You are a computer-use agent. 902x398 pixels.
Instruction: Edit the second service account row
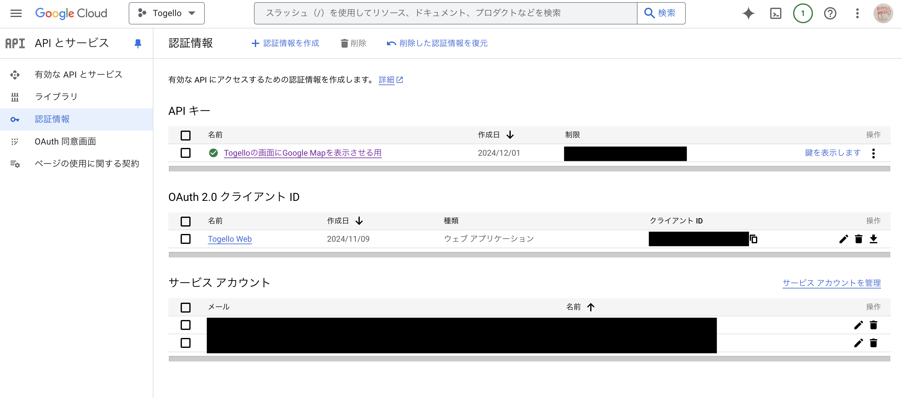point(858,343)
